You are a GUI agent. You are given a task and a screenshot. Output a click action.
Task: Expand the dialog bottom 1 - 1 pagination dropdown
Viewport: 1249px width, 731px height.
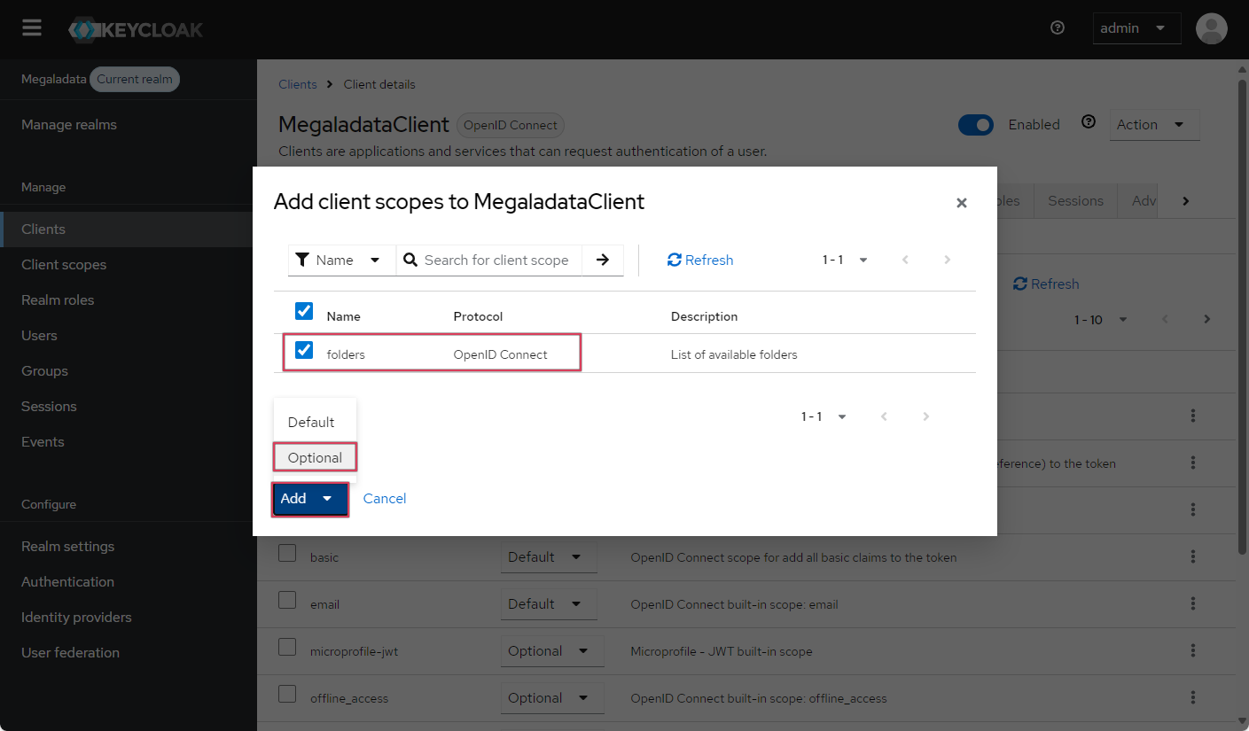[824, 416]
